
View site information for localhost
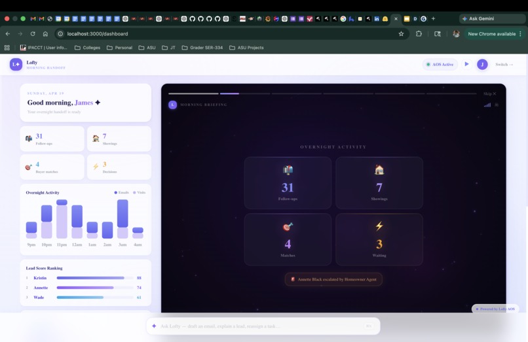(60, 33)
